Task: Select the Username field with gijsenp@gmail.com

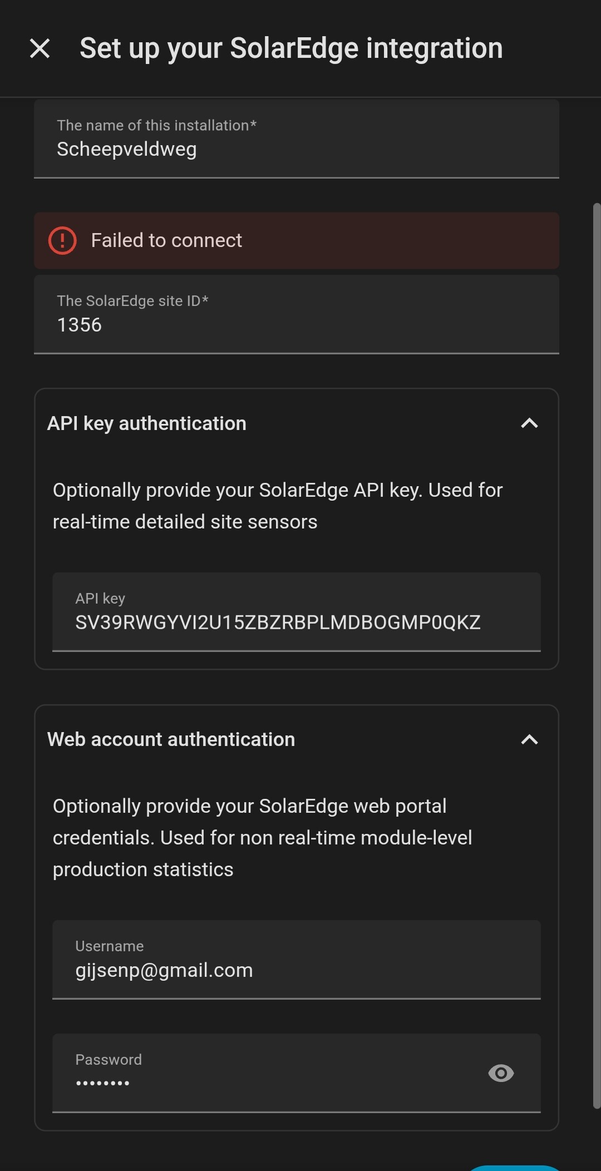Action: pyautogui.click(x=164, y=970)
